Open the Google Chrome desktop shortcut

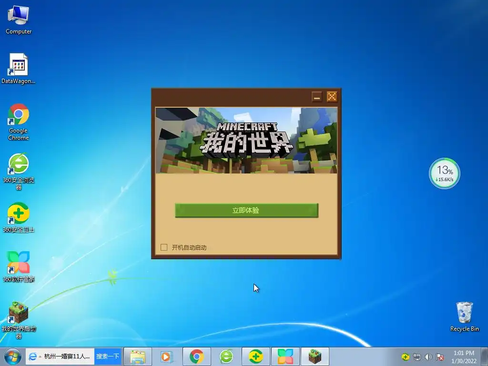coord(19,122)
